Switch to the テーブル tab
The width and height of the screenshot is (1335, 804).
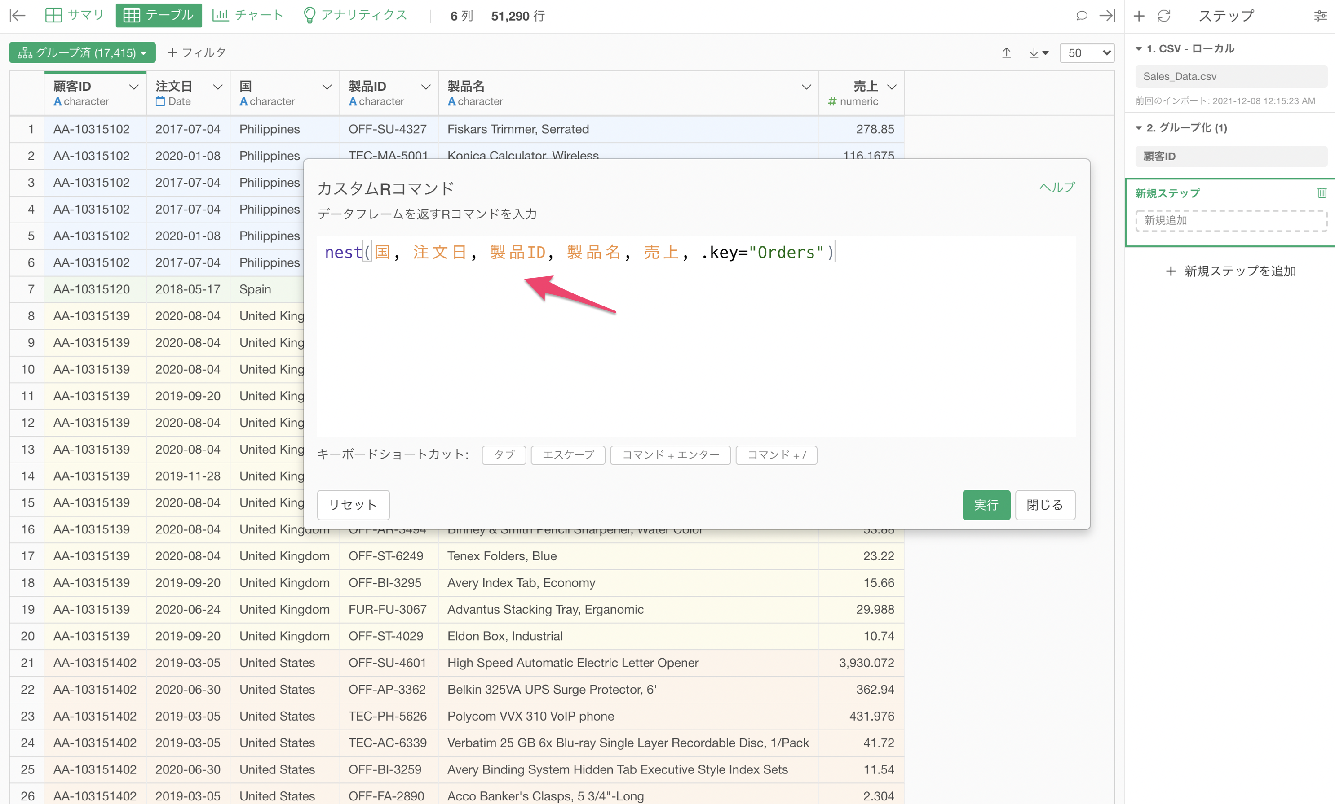coord(159,16)
